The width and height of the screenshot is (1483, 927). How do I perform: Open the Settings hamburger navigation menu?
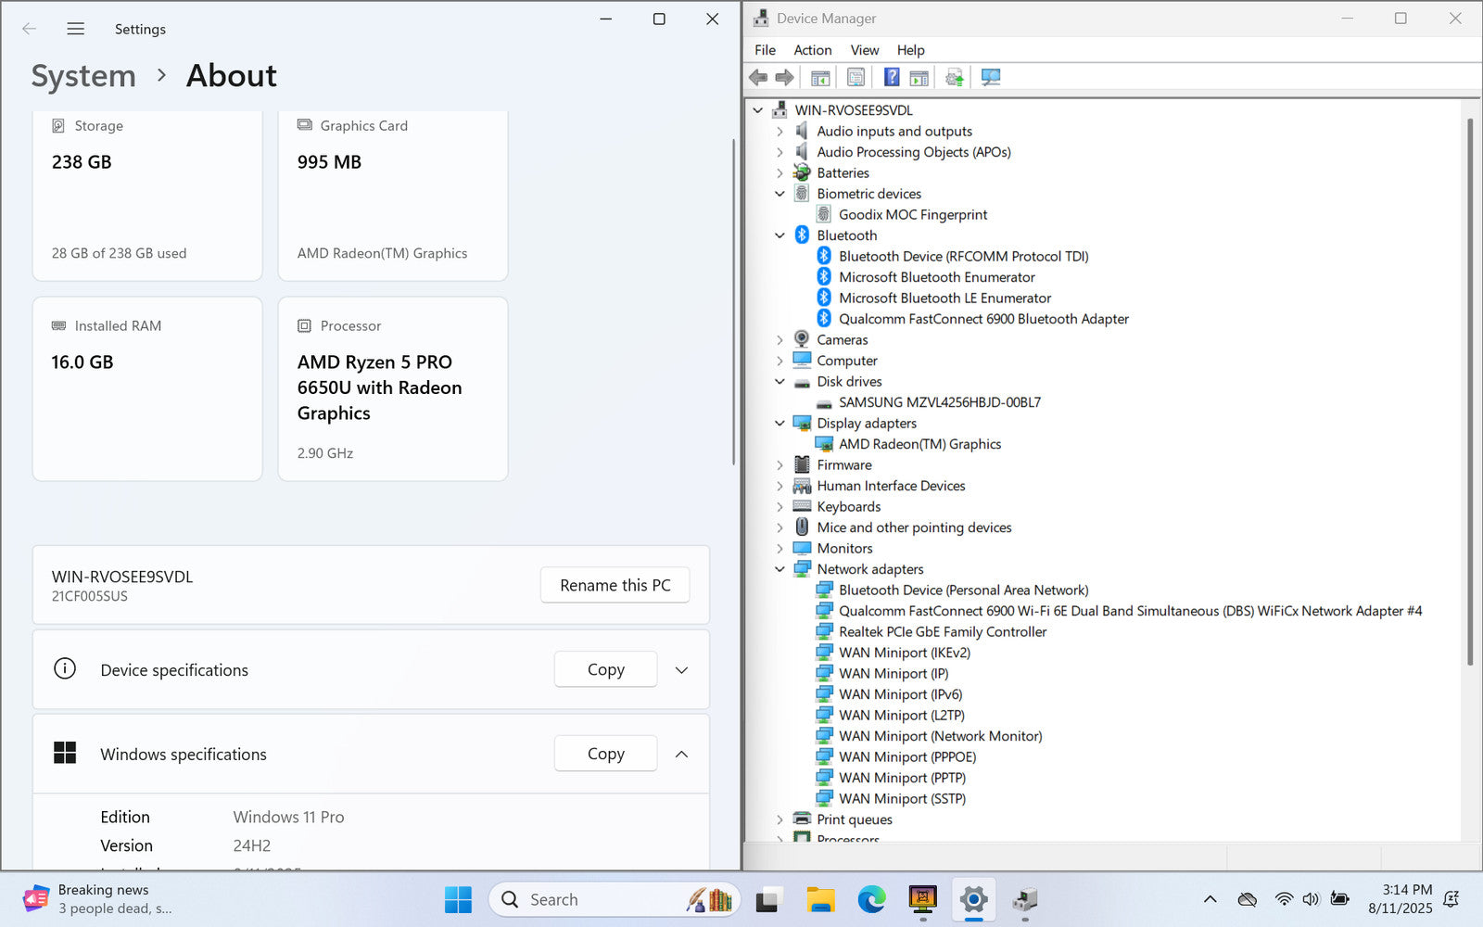(x=76, y=29)
